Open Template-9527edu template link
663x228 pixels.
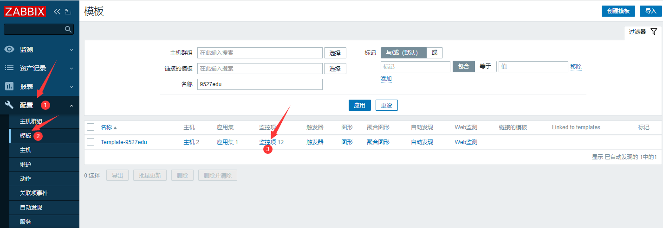coord(124,142)
